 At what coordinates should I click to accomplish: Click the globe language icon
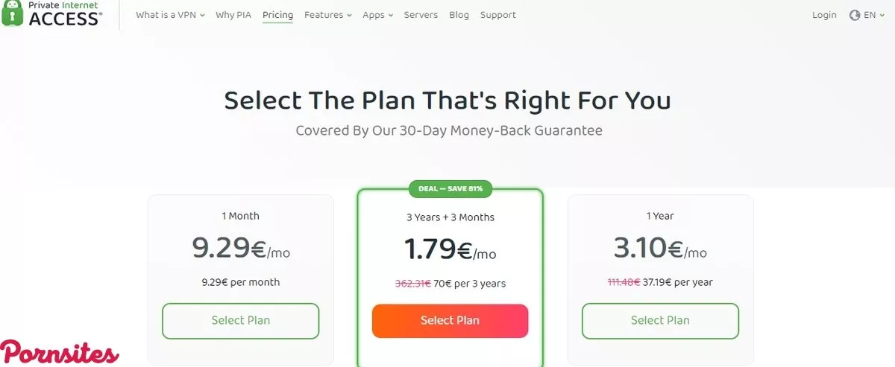855,15
